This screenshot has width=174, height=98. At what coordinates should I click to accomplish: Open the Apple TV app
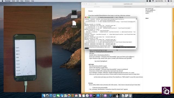94,96
